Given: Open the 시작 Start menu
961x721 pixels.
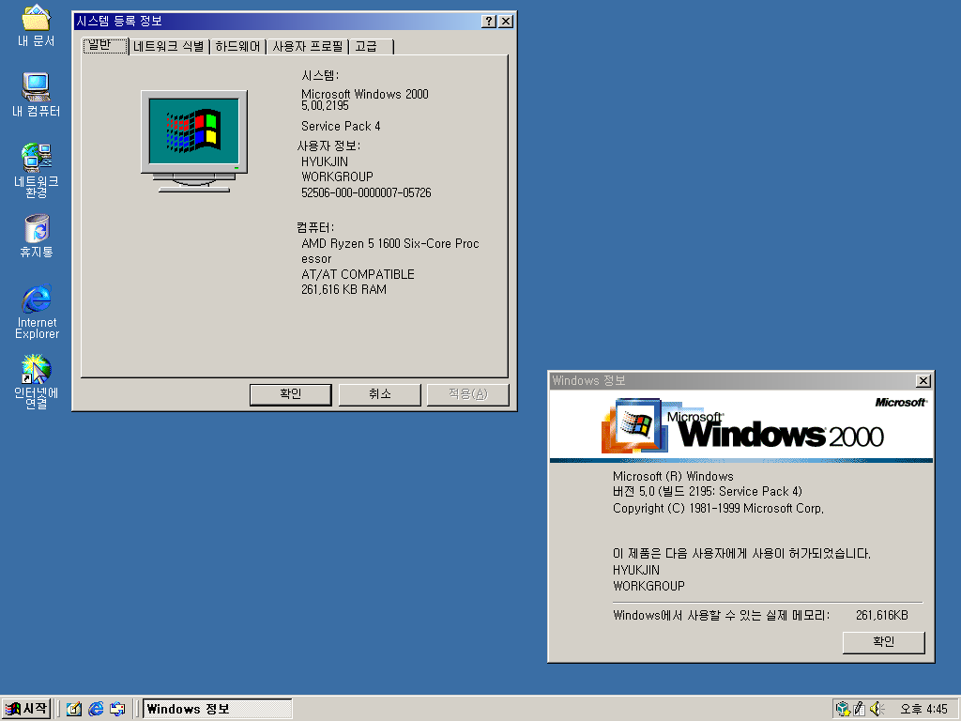Looking at the screenshot, I should coord(26,709).
